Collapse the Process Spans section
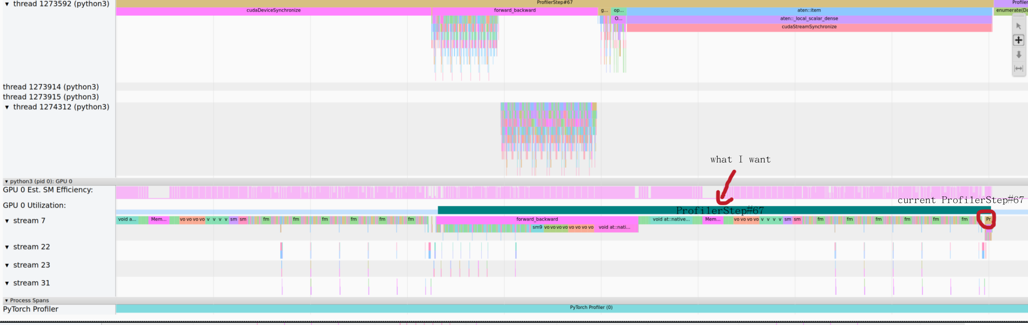 tap(6, 301)
